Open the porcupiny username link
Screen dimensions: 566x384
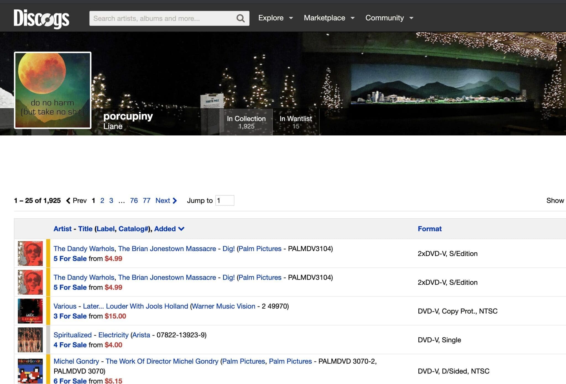click(x=128, y=116)
